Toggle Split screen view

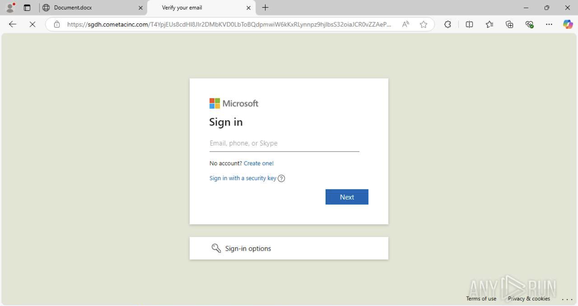point(469,24)
